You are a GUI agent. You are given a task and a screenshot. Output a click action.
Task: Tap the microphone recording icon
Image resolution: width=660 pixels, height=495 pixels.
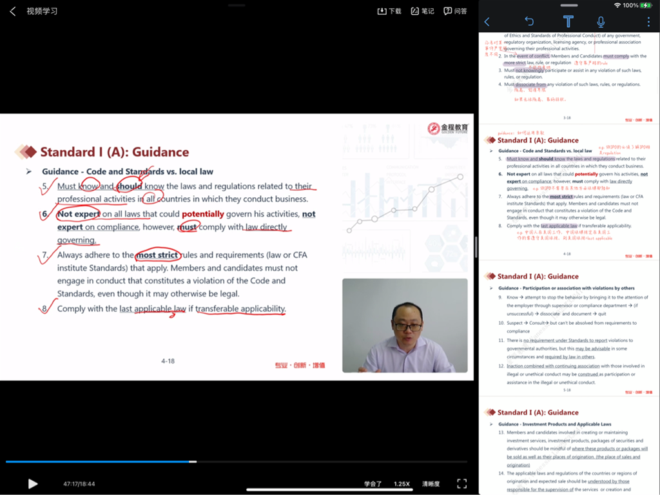pos(601,22)
